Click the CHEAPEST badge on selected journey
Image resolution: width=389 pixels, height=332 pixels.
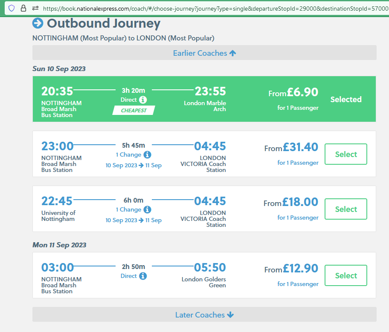click(134, 110)
